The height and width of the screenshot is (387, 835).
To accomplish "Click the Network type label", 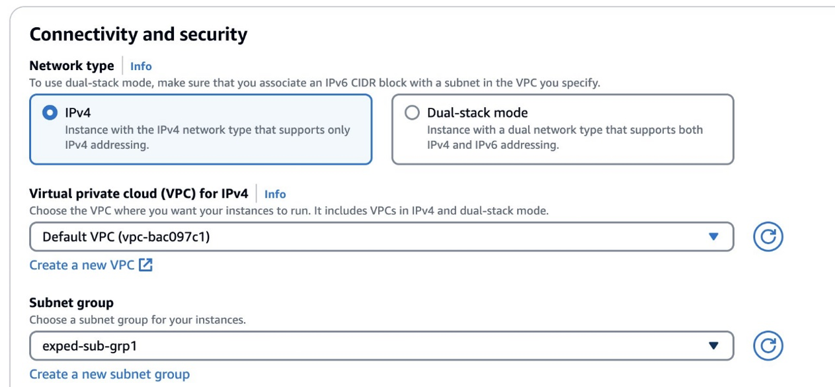I will 71,65.
